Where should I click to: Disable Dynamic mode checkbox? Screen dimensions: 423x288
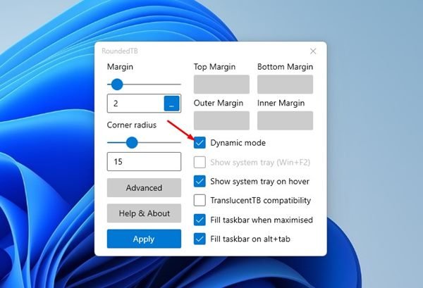click(200, 143)
